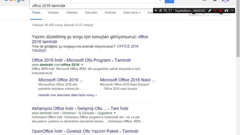Viewport: 240px width, 135px height.
Task: Click the blue Google search button
Action: [169, 1]
